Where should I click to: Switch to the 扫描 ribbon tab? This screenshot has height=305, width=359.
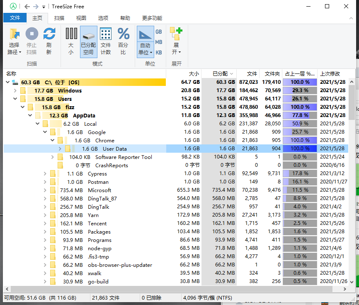59,18
